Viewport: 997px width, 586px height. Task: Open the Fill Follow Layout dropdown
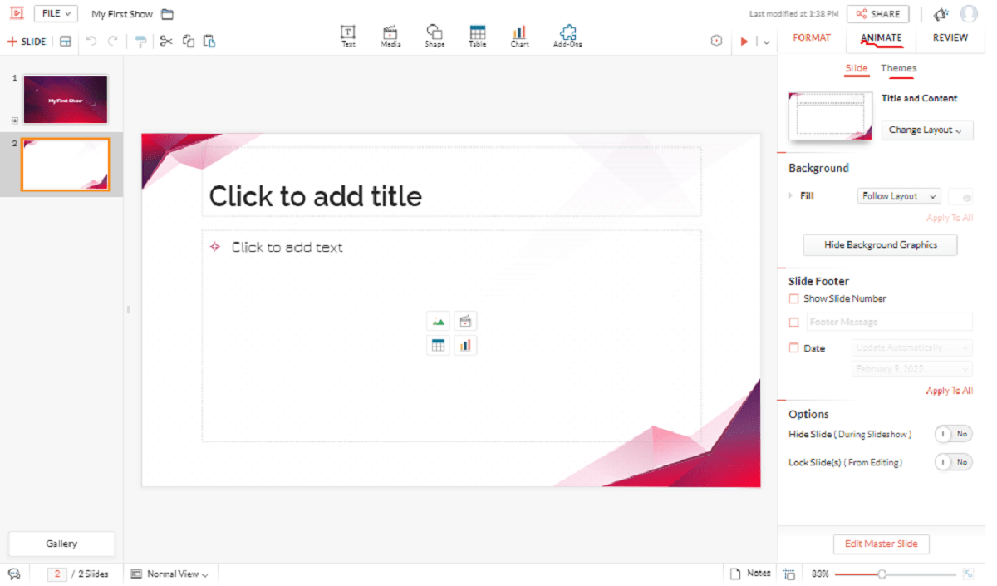(x=898, y=195)
